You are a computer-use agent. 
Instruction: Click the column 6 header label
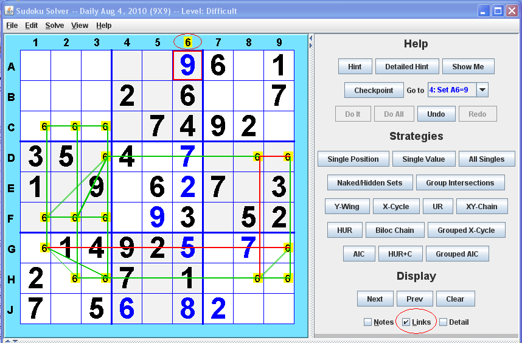pos(188,42)
